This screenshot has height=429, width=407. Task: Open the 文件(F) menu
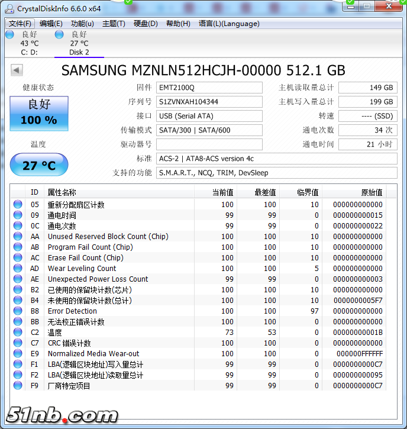[20, 24]
